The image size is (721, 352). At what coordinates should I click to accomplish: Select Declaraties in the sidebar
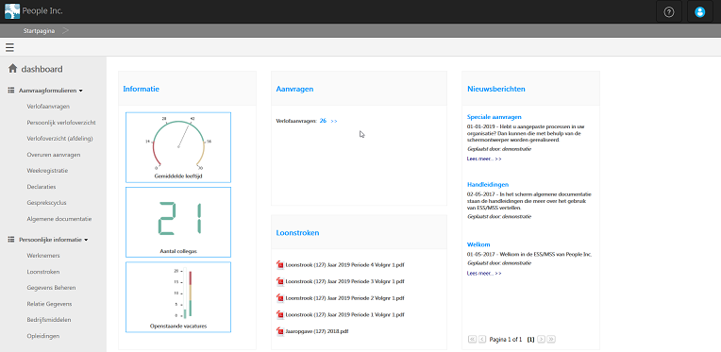42,187
